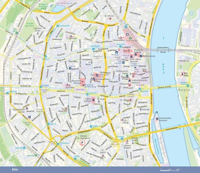The width and height of the screenshot is (200, 173).
Task: Select the Hauptbahnhof train station icon
Action: point(127,34)
